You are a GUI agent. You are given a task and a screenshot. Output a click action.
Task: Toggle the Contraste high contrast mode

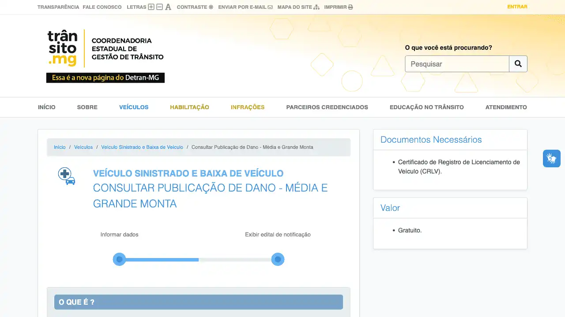[x=195, y=7]
